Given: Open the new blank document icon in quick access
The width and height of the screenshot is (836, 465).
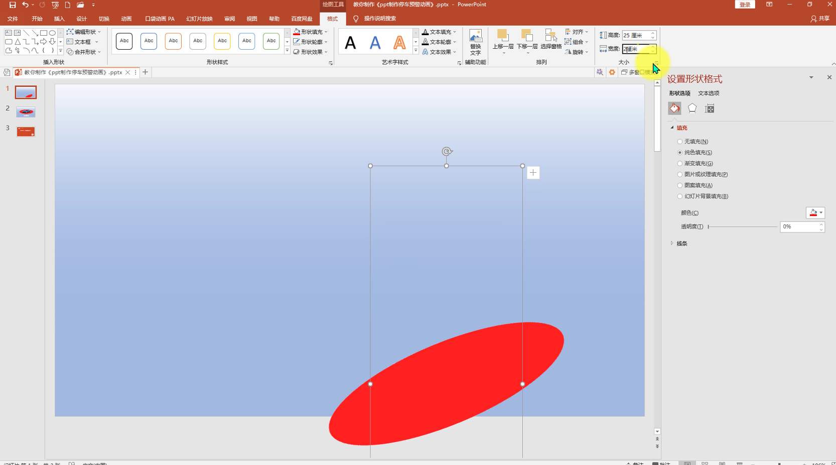Looking at the screenshot, I should pyautogui.click(x=67, y=5).
